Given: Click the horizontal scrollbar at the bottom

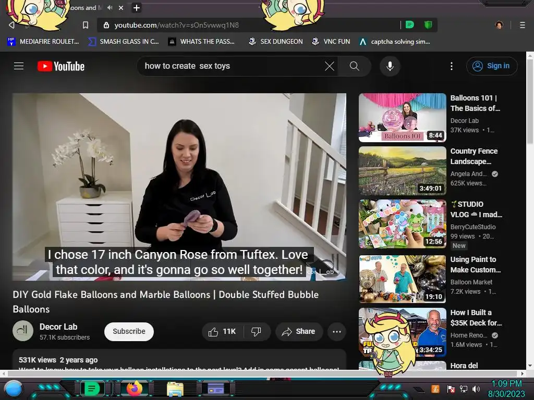Looking at the screenshot, I should point(263,373).
